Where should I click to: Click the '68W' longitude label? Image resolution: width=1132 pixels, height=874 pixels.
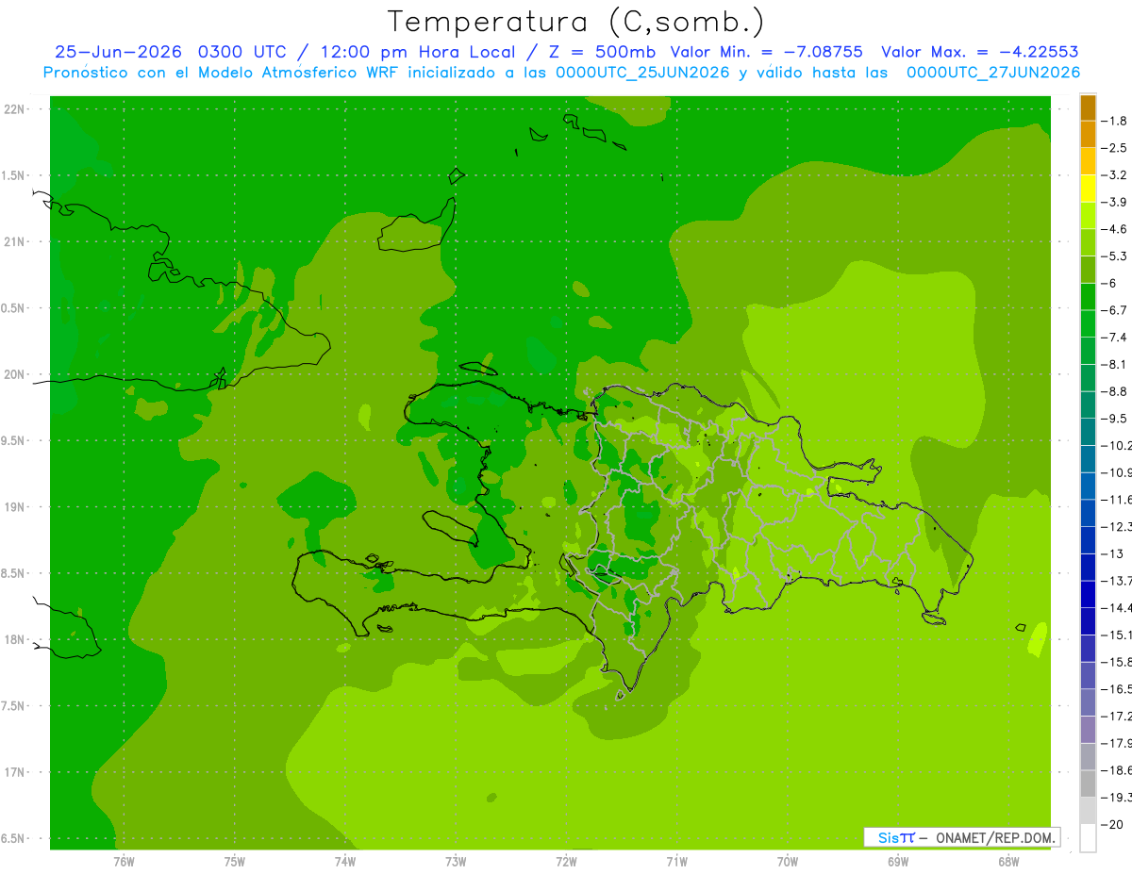pyautogui.click(x=1008, y=861)
